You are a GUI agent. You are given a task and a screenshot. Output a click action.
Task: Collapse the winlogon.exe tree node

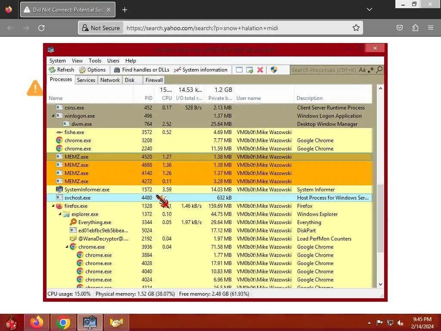[53, 116]
